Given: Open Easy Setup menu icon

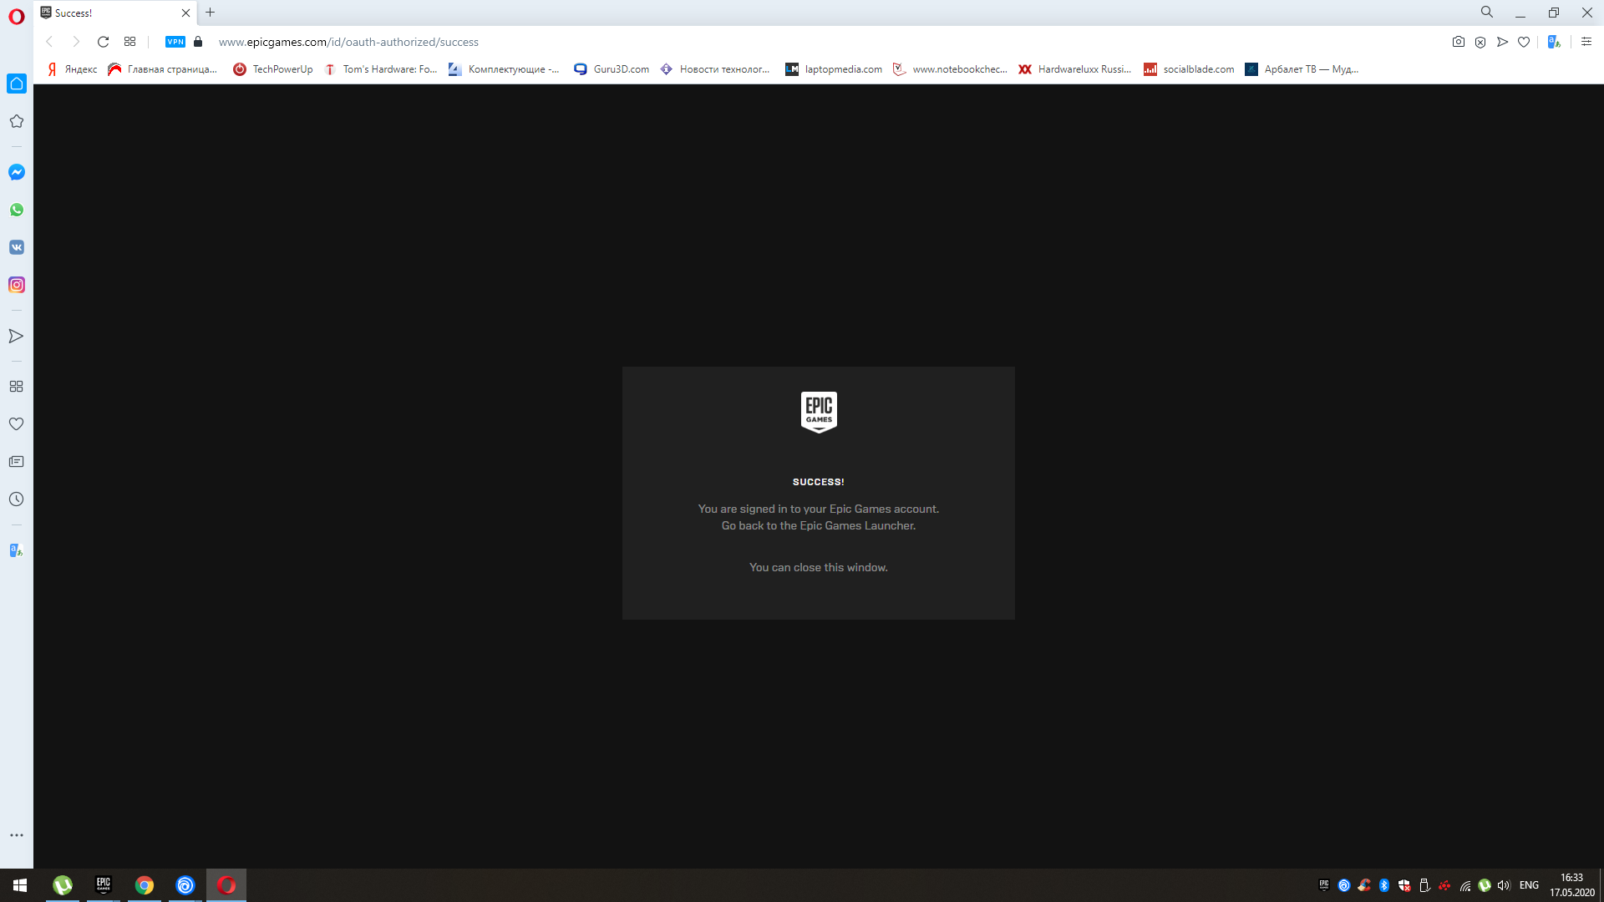Looking at the screenshot, I should click(1586, 42).
